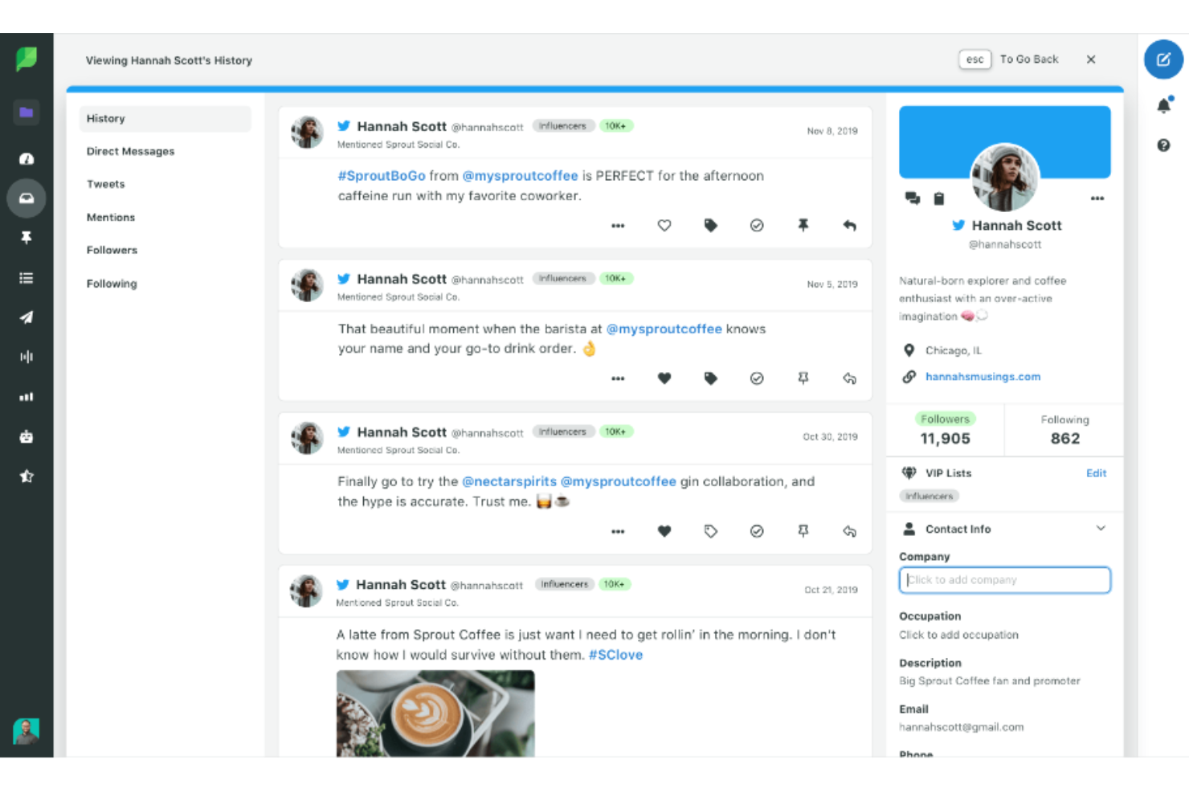Click the company input field to add company
This screenshot has width=1189, height=793.
[x=1004, y=579]
